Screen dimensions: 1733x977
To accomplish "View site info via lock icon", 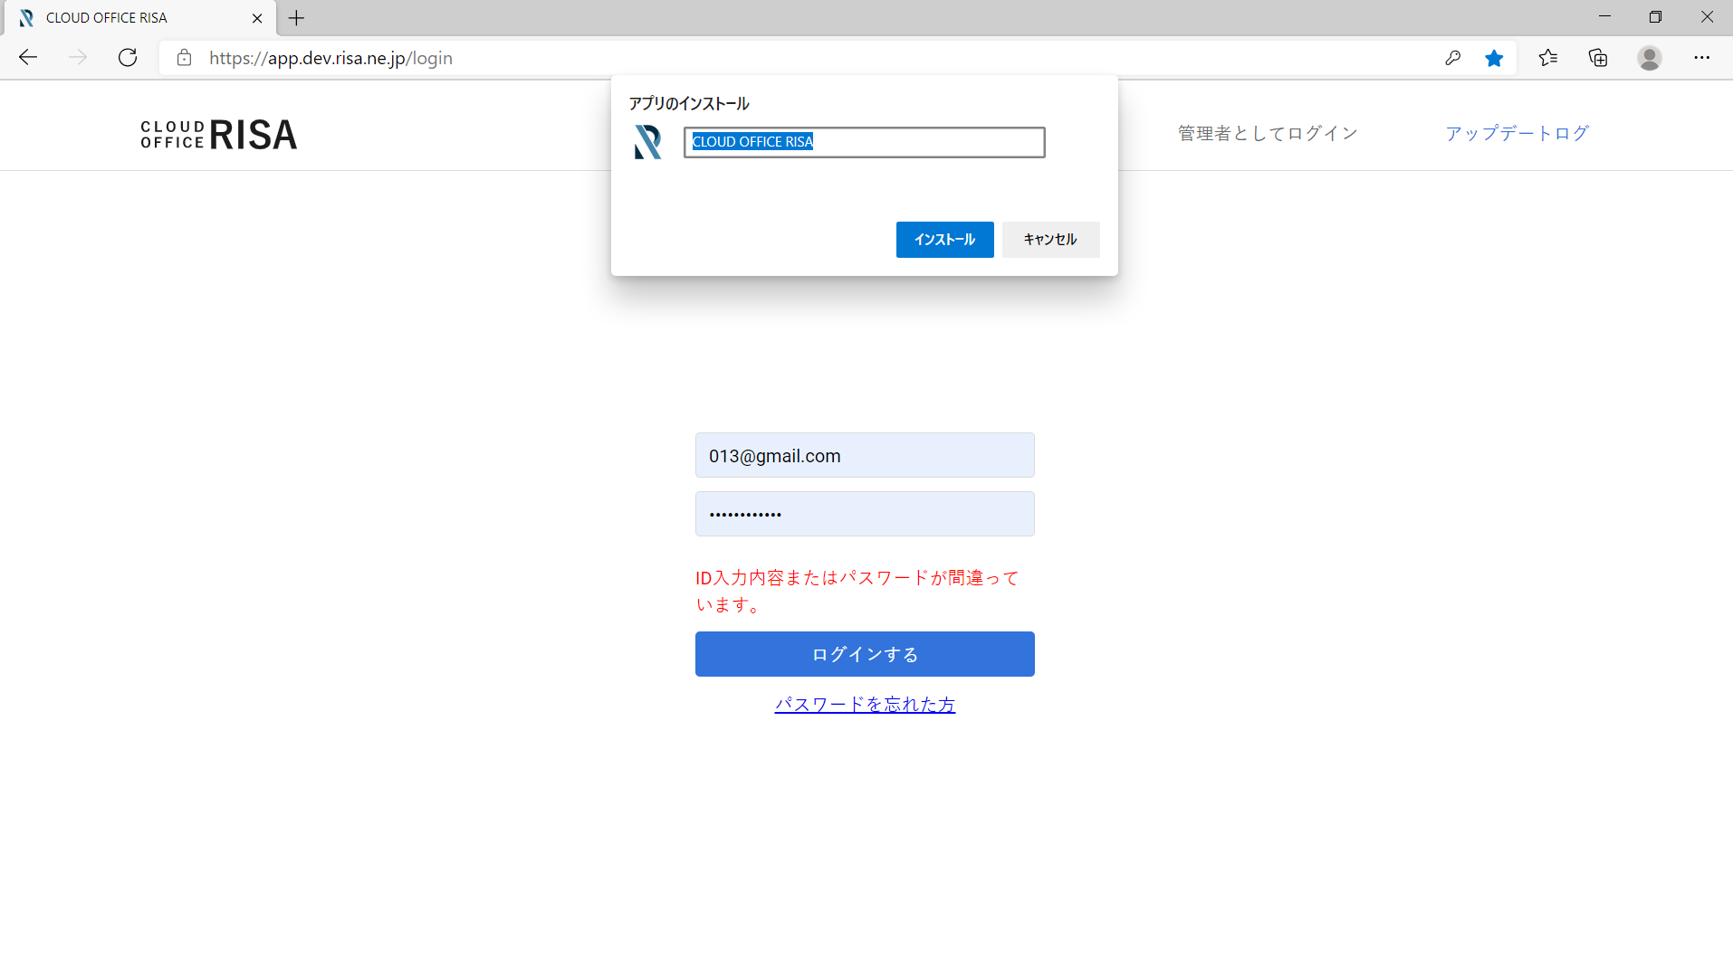I will coord(184,58).
